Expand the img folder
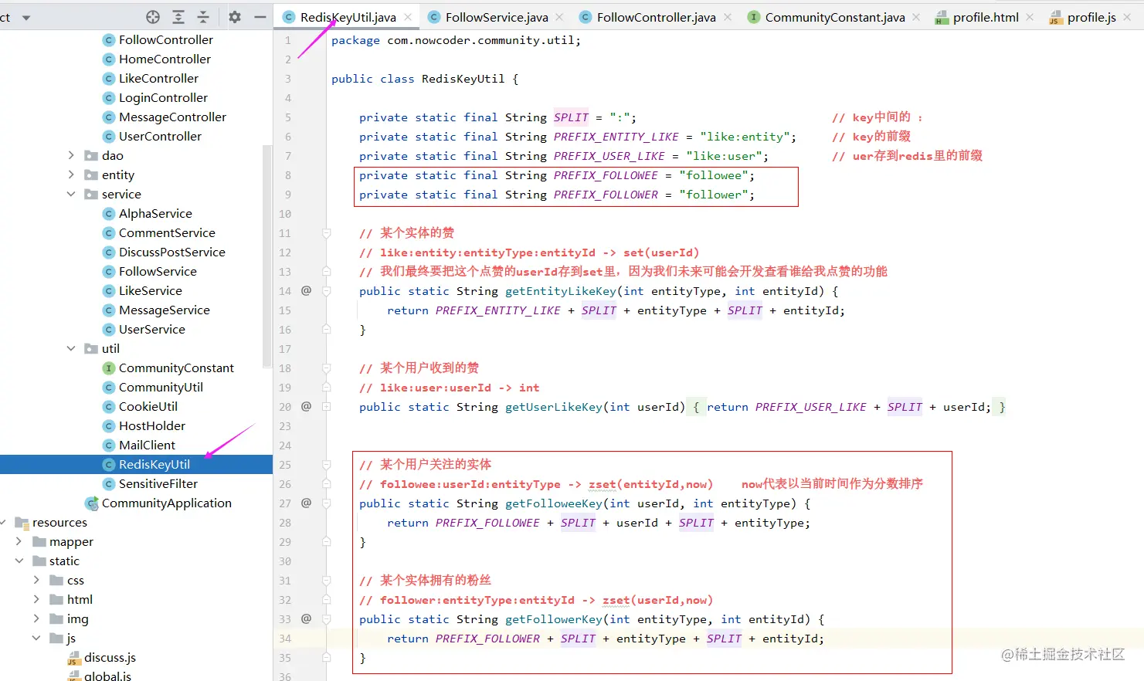The image size is (1144, 681). coord(36,618)
